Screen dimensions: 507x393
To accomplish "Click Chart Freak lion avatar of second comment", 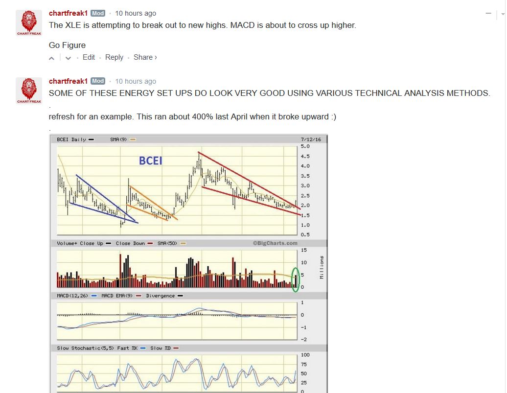I will pos(29,91).
